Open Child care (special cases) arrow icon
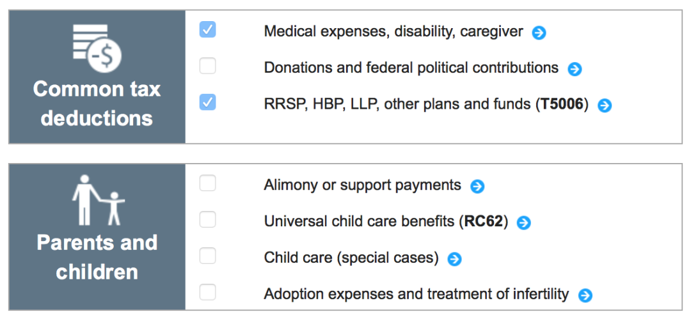This screenshot has width=691, height=319. [454, 259]
